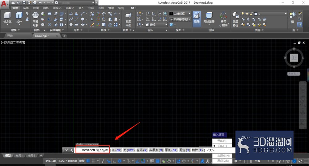
Task: Click the Polygon draw tool
Action: pos(71,25)
